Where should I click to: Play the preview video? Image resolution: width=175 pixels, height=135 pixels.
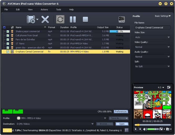136,129
